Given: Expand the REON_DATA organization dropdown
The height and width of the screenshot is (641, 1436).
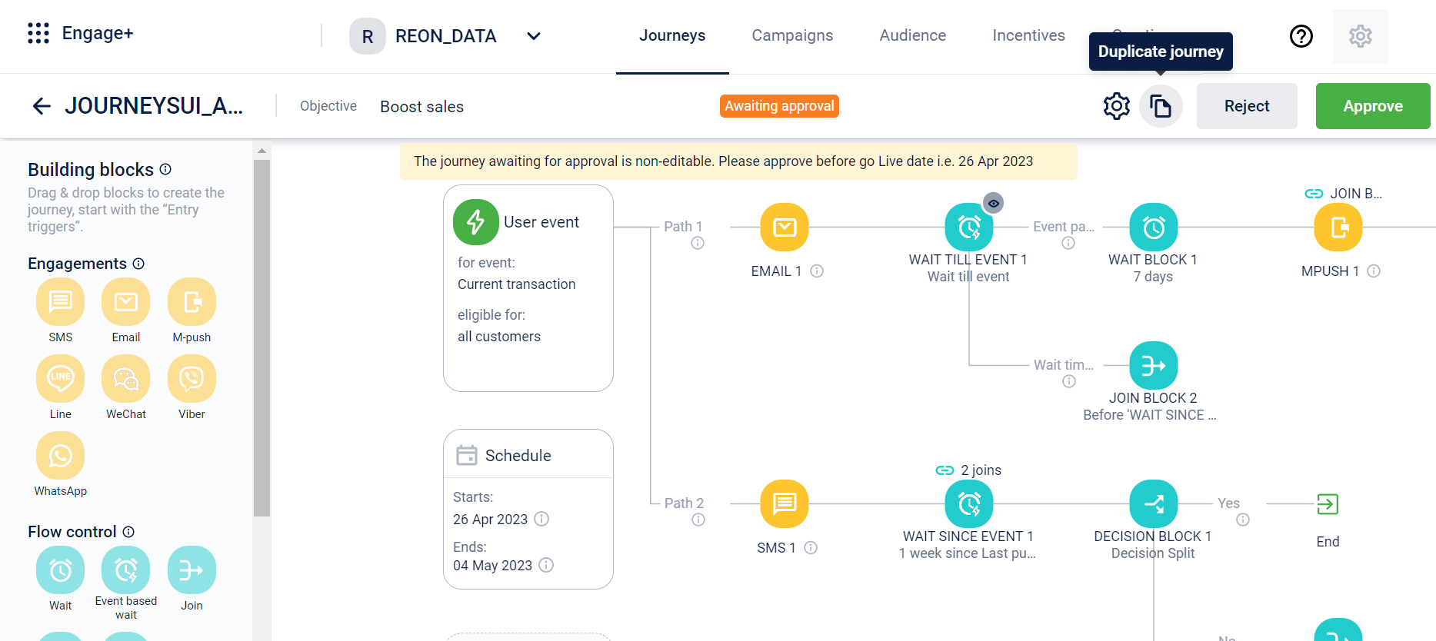Looking at the screenshot, I should point(534,36).
